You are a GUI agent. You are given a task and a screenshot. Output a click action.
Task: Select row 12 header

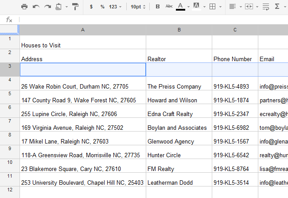10,192
